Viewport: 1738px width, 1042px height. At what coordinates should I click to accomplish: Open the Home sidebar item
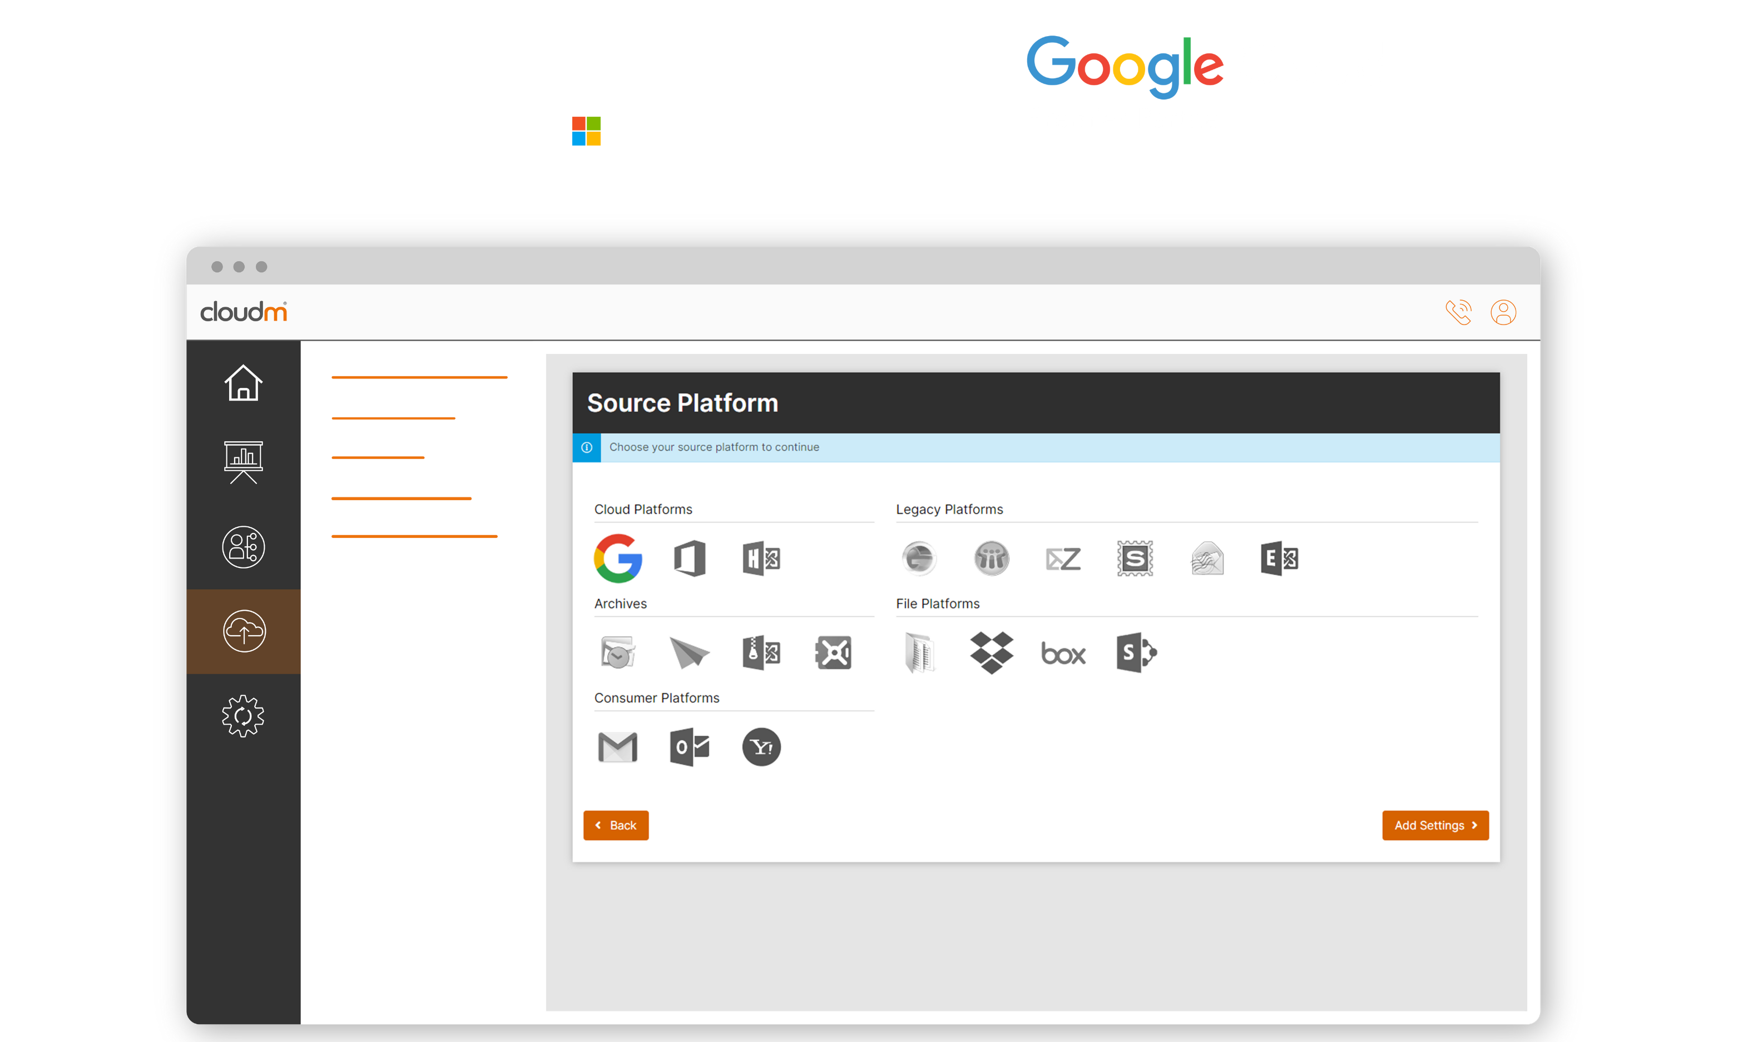243,383
